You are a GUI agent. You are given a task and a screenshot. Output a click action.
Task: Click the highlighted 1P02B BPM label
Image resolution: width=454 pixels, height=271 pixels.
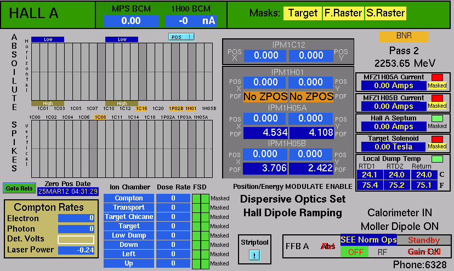click(176, 108)
